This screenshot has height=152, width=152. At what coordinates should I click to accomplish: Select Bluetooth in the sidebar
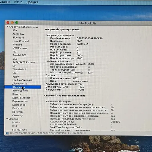(x=18, y=38)
